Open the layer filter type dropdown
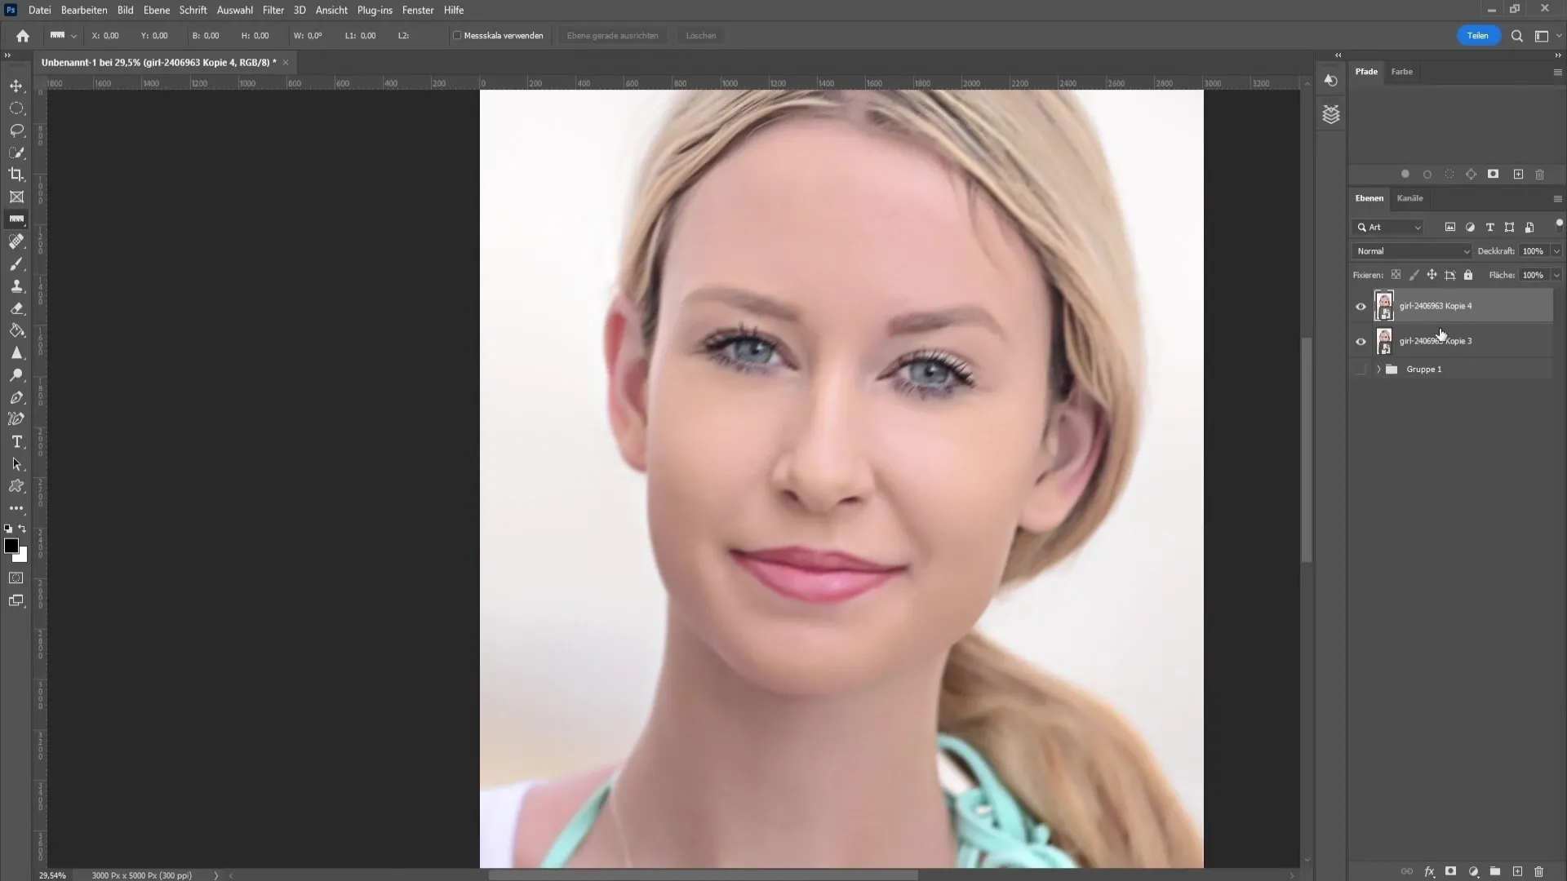The height and width of the screenshot is (881, 1567). click(x=1389, y=226)
